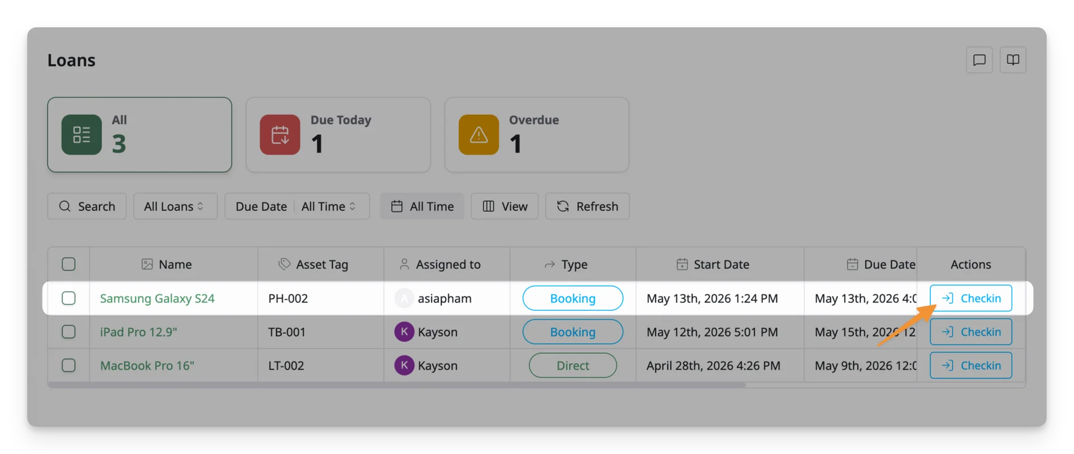The width and height of the screenshot is (1074, 454).
Task: Click the green All loans list icon
Action: click(x=82, y=135)
